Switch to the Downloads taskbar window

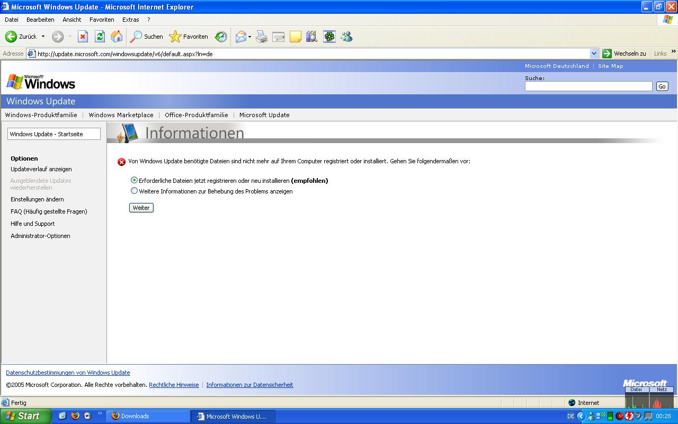[x=148, y=416]
